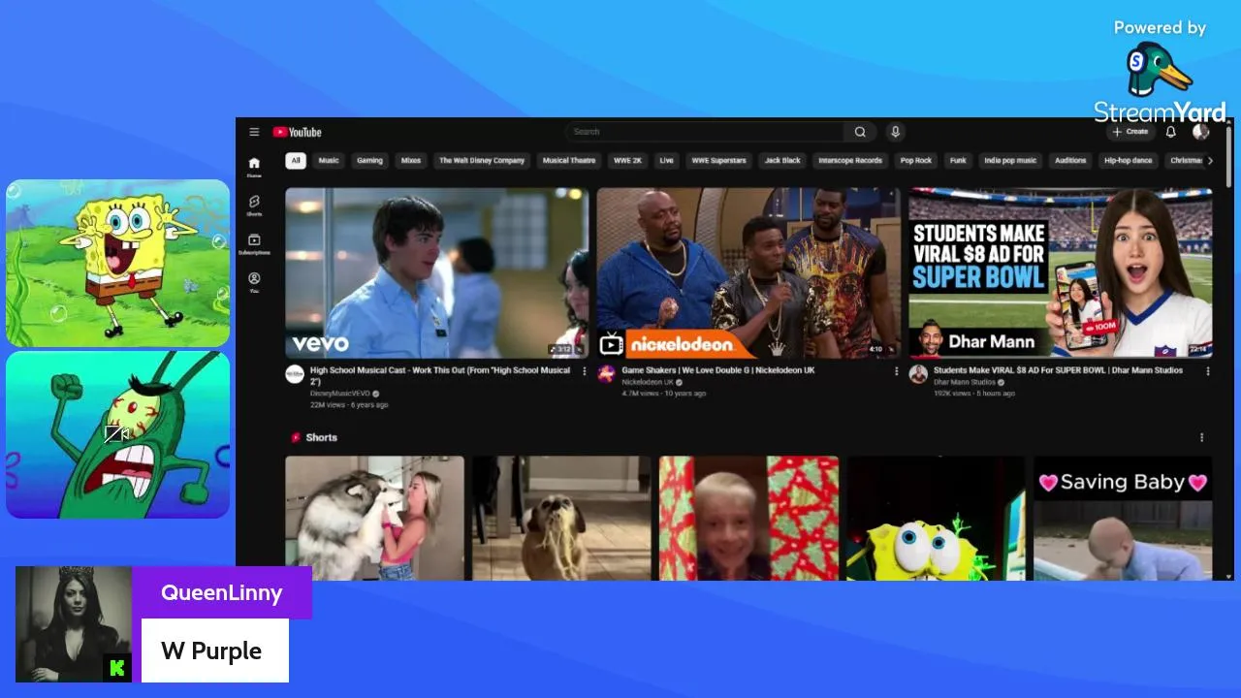
Task: Select the Musical Theatre chip
Action: 569,161
